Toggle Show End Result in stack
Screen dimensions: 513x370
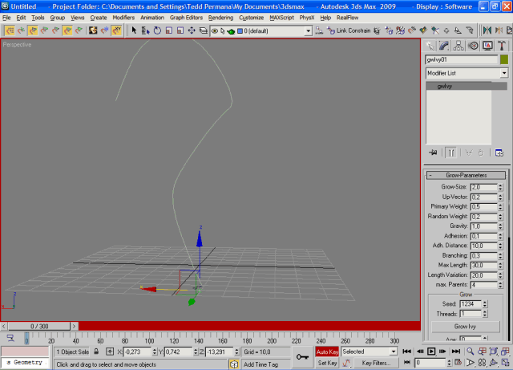click(x=450, y=152)
